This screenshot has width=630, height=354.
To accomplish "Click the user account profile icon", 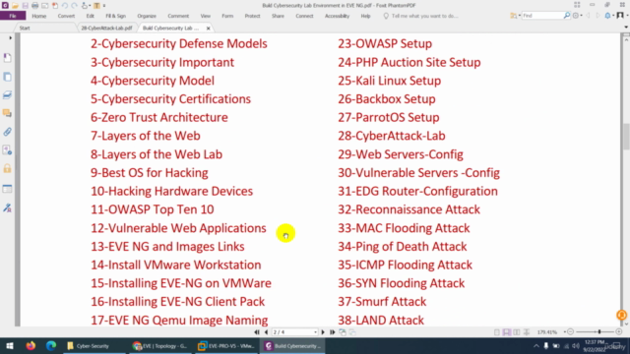I will coord(620,16).
